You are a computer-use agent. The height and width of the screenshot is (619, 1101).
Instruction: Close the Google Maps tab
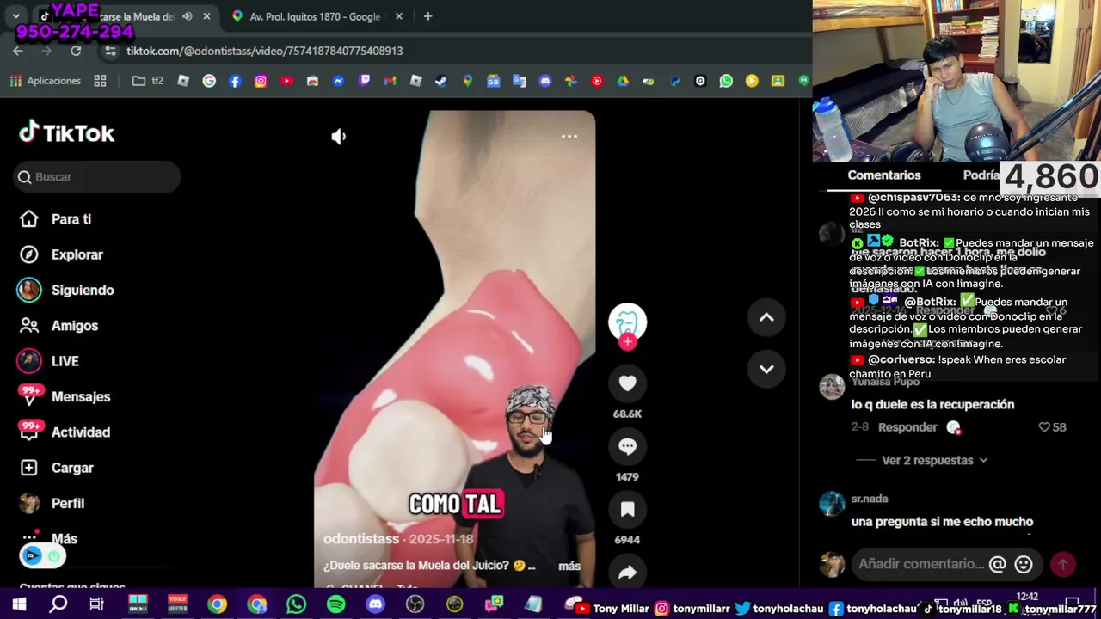(x=399, y=16)
